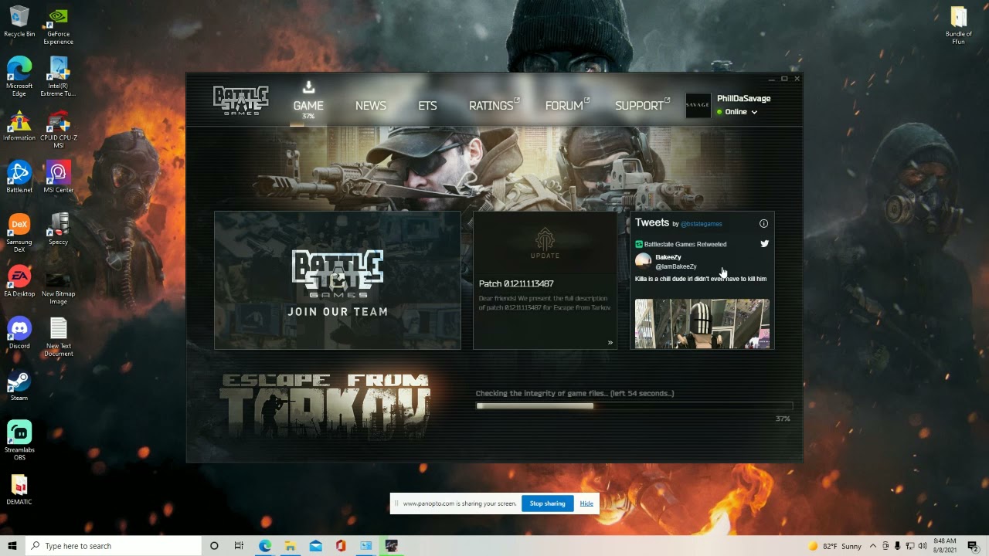Open Cortana circle on the taskbar

(x=214, y=546)
